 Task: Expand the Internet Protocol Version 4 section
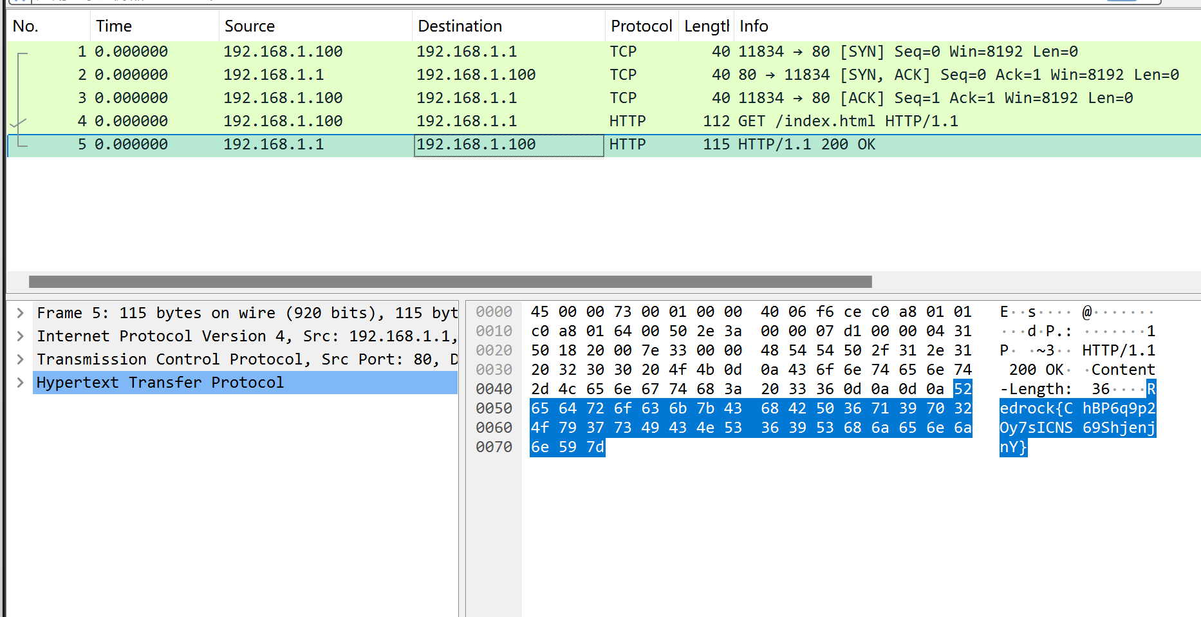coord(21,336)
